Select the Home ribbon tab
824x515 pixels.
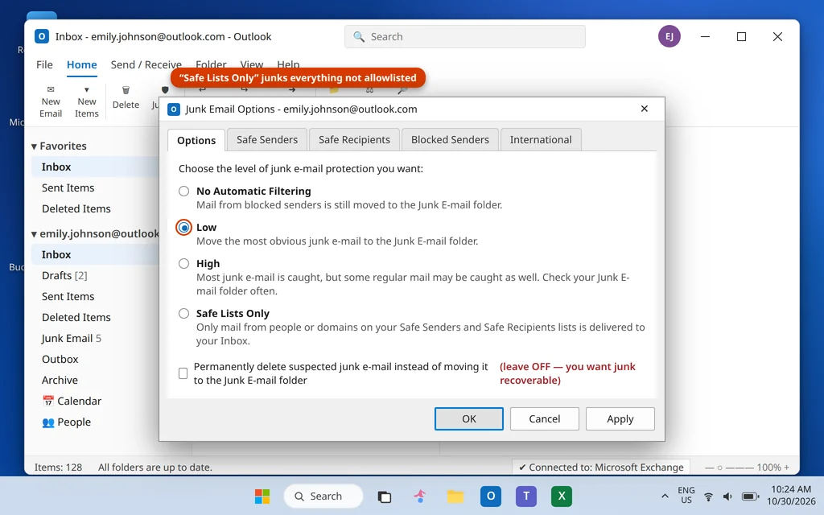point(81,64)
